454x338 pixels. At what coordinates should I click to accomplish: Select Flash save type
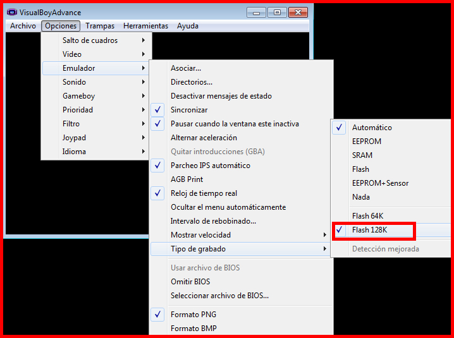tap(391, 169)
